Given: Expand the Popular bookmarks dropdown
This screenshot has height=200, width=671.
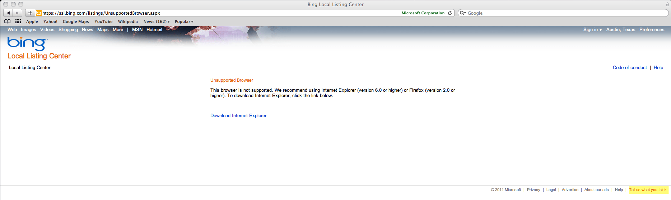Looking at the screenshot, I should pos(184,22).
